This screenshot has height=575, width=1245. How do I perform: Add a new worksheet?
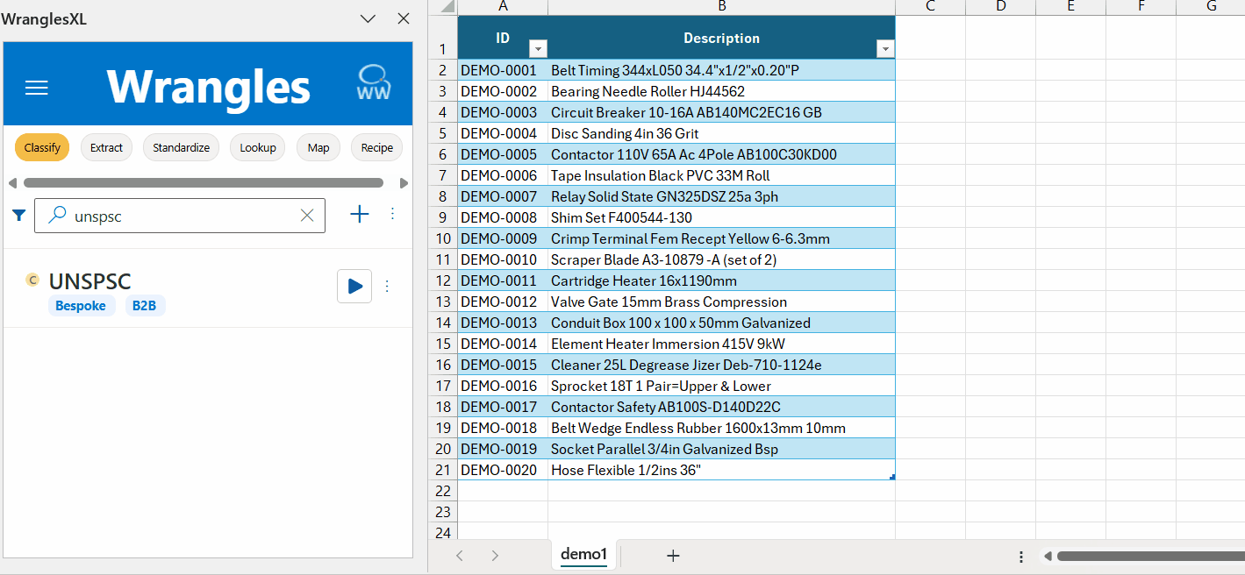tap(673, 555)
